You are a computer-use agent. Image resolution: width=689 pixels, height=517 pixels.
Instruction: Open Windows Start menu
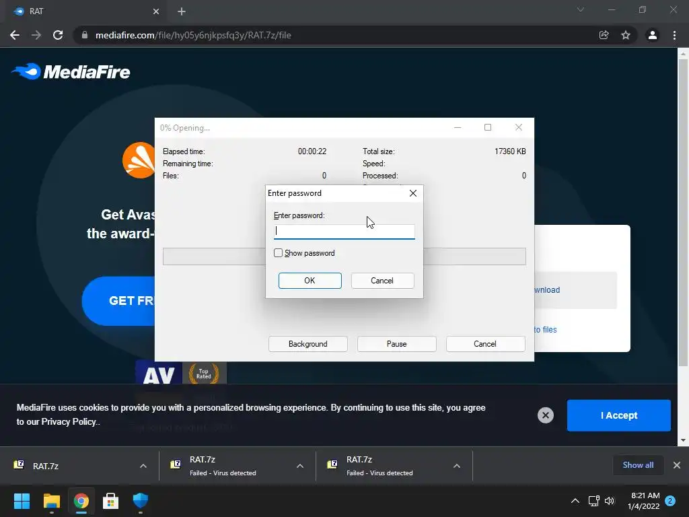tap(22, 501)
